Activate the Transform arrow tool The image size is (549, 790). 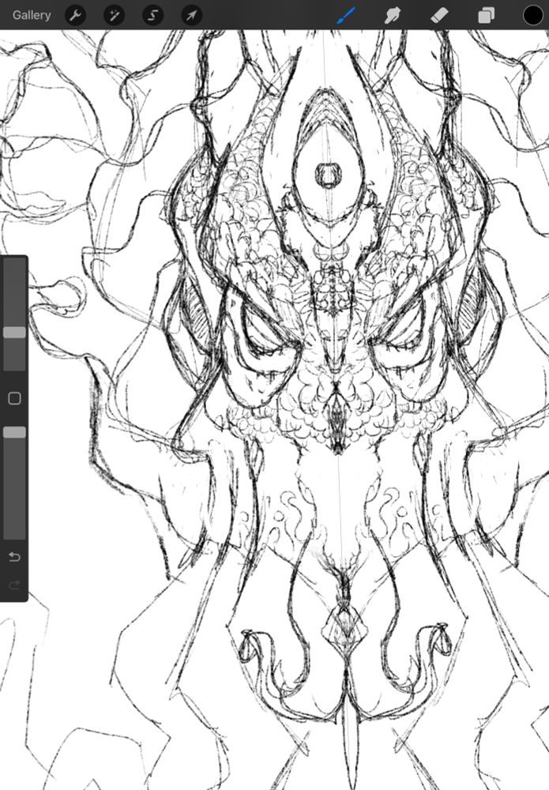pos(191,15)
